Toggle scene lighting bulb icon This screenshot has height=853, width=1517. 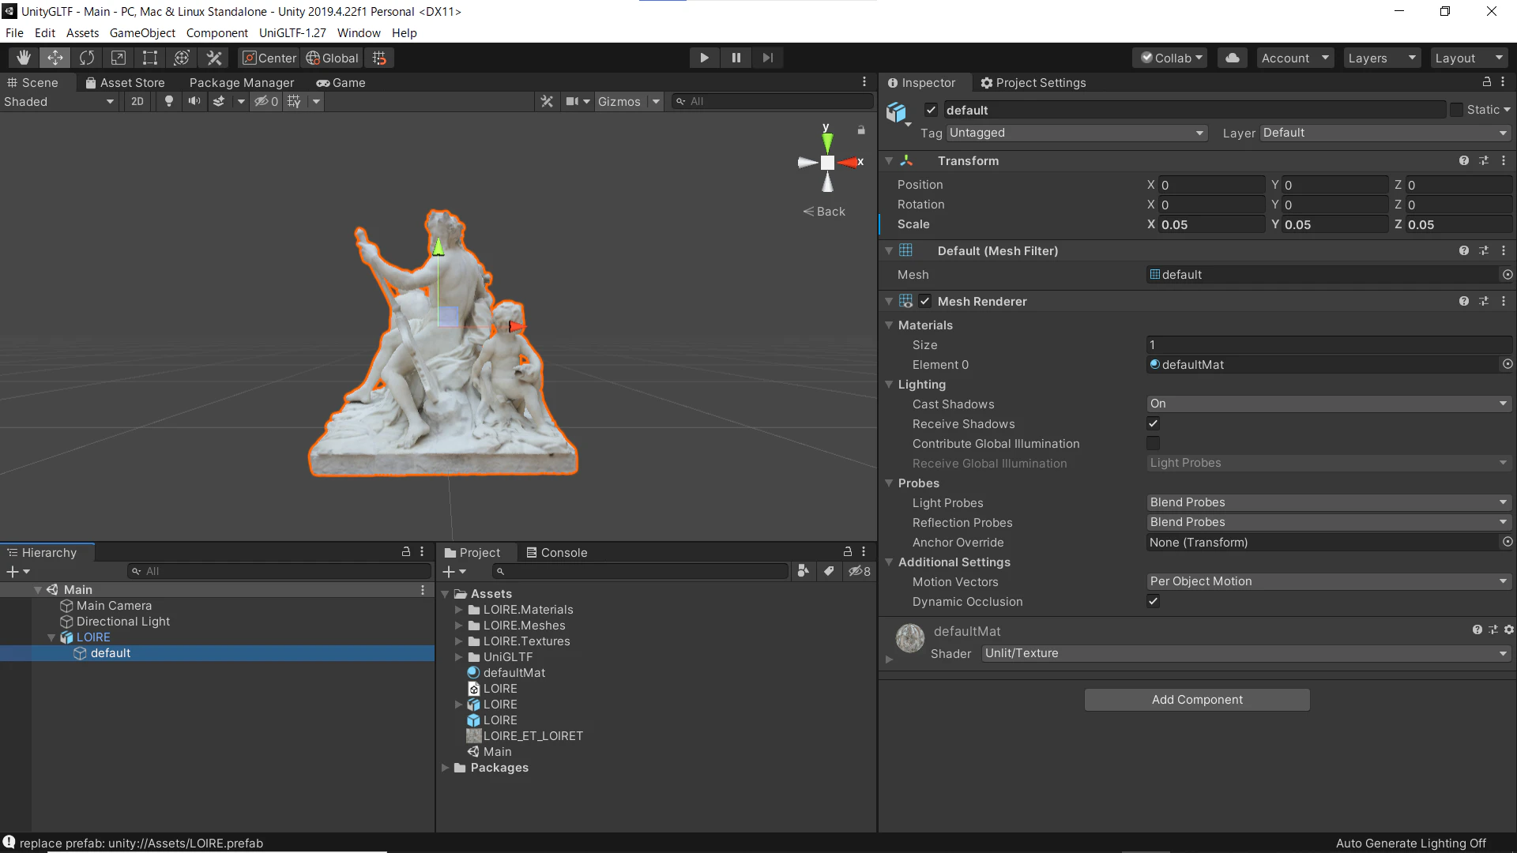[168, 101]
